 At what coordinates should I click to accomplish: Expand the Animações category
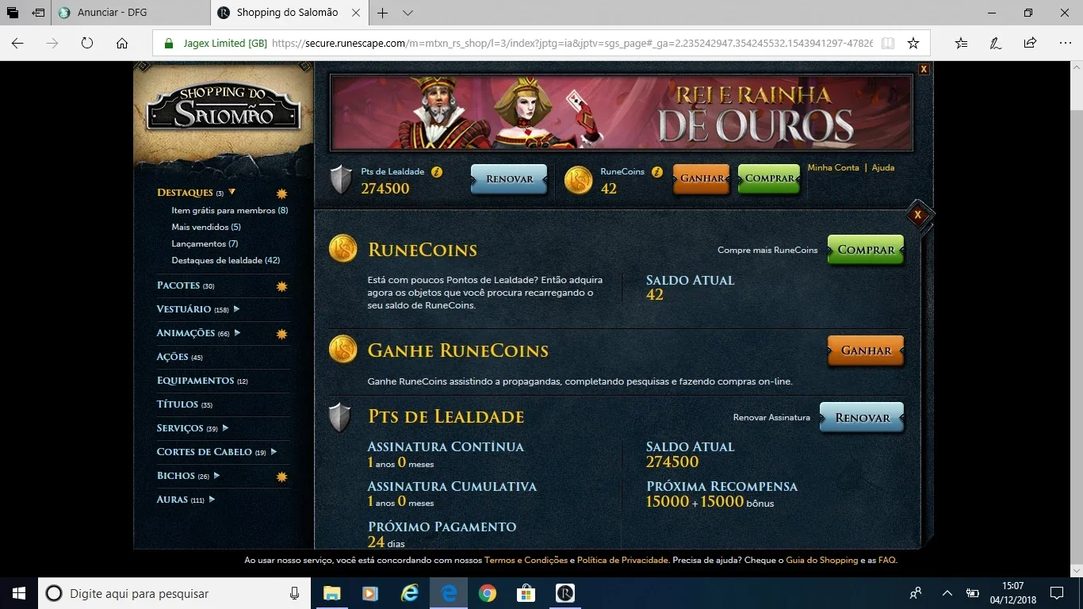click(x=237, y=333)
